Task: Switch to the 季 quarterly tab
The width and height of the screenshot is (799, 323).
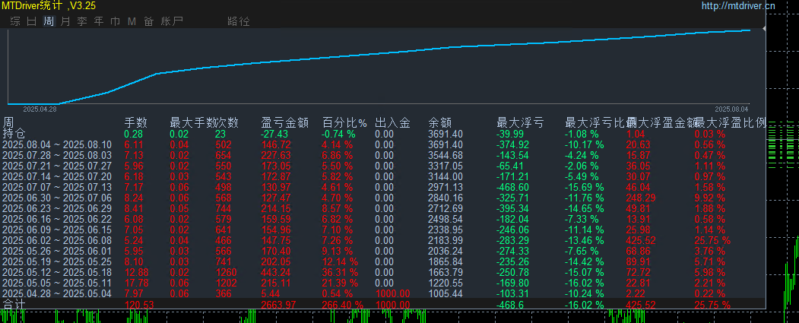Action: (81, 21)
